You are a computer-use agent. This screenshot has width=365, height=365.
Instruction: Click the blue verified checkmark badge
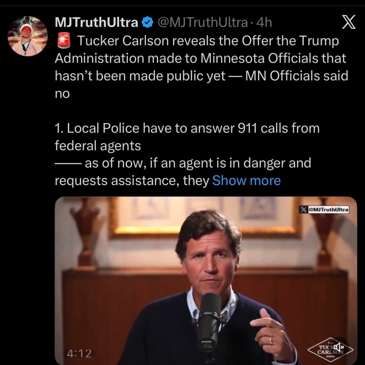point(147,22)
